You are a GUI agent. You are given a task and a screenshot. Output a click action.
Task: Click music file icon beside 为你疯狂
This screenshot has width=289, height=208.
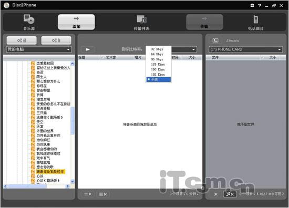(33, 140)
